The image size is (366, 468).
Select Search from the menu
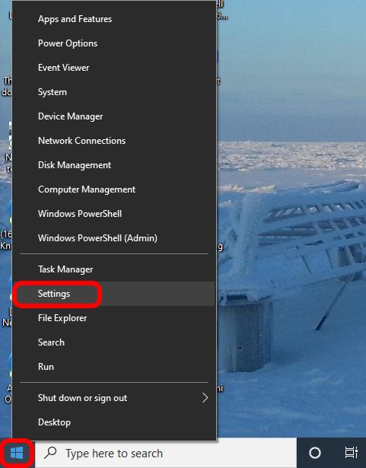tap(114, 342)
